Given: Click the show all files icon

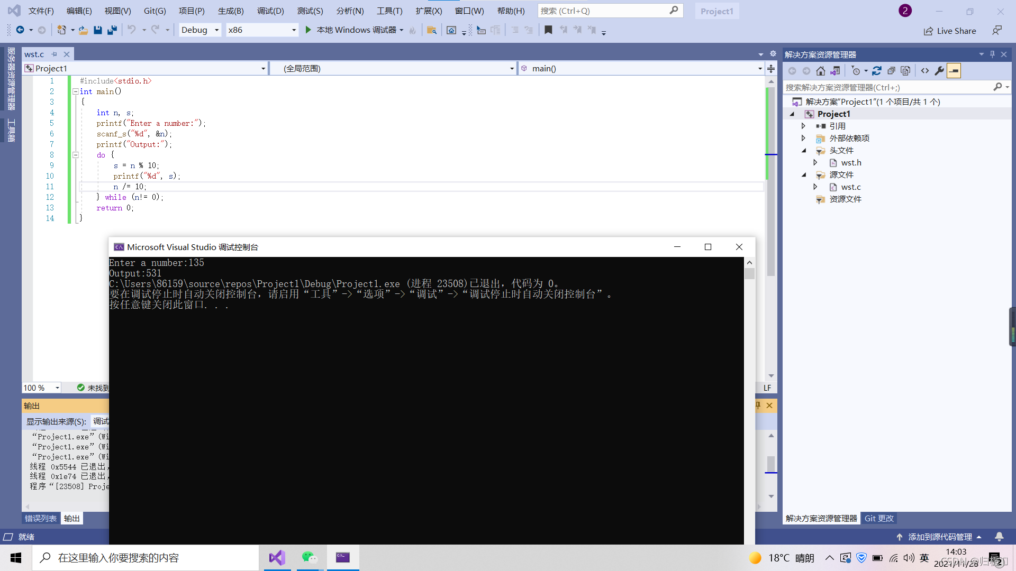Looking at the screenshot, I should pyautogui.click(x=905, y=71).
